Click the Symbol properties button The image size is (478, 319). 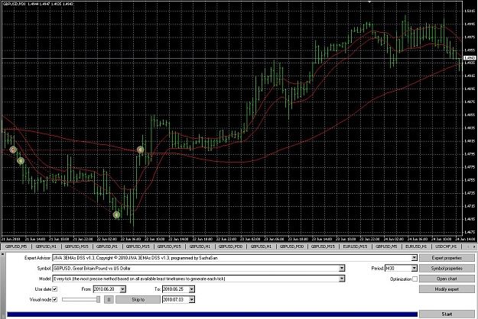[447, 268]
